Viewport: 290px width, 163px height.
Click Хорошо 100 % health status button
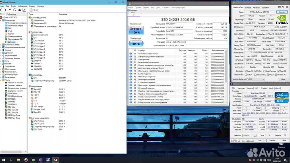pos(136,31)
